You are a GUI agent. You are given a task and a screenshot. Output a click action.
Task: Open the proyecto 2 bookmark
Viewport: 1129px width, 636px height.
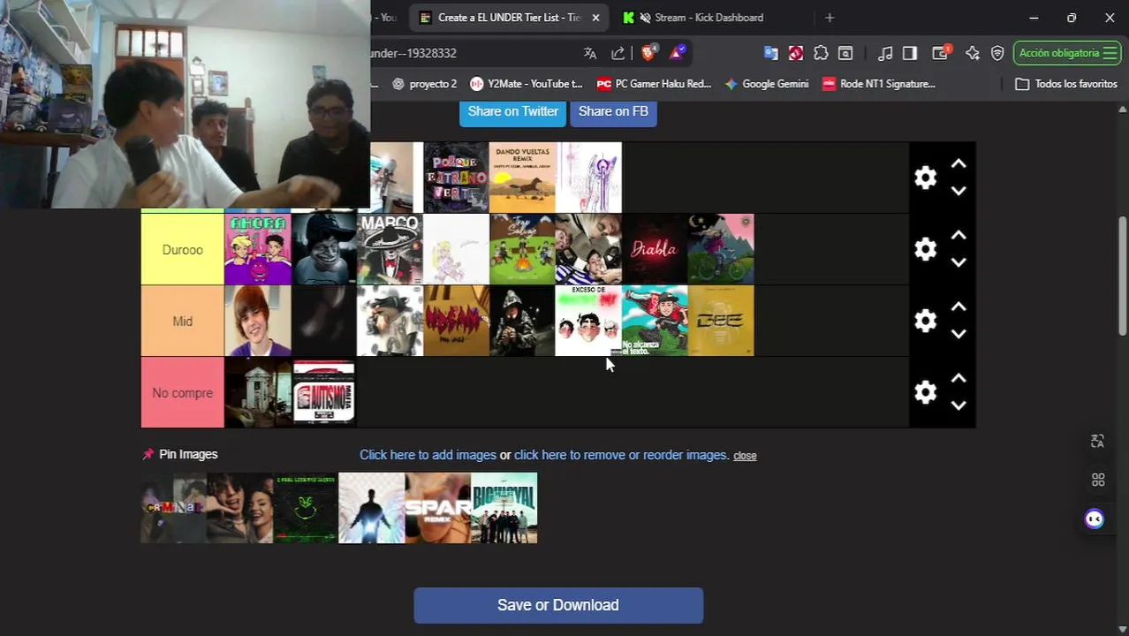click(x=424, y=84)
